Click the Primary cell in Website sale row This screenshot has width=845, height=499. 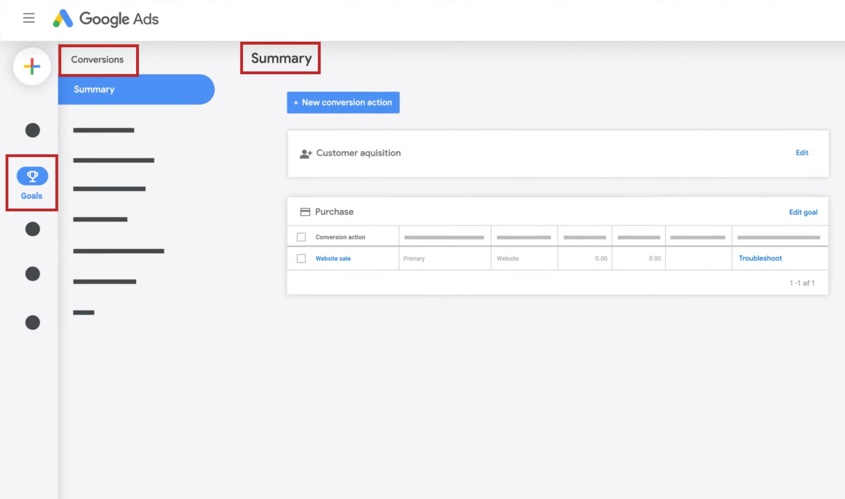445,258
